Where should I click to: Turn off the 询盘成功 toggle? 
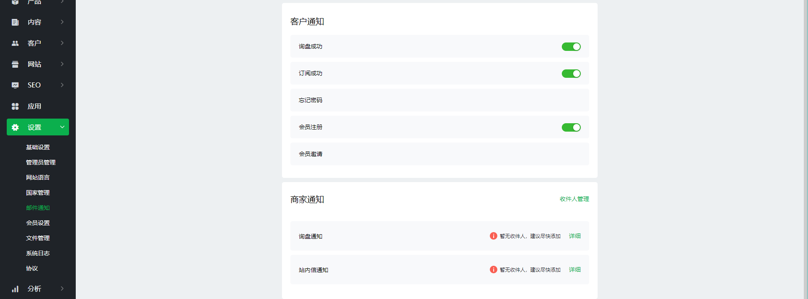coord(571,47)
